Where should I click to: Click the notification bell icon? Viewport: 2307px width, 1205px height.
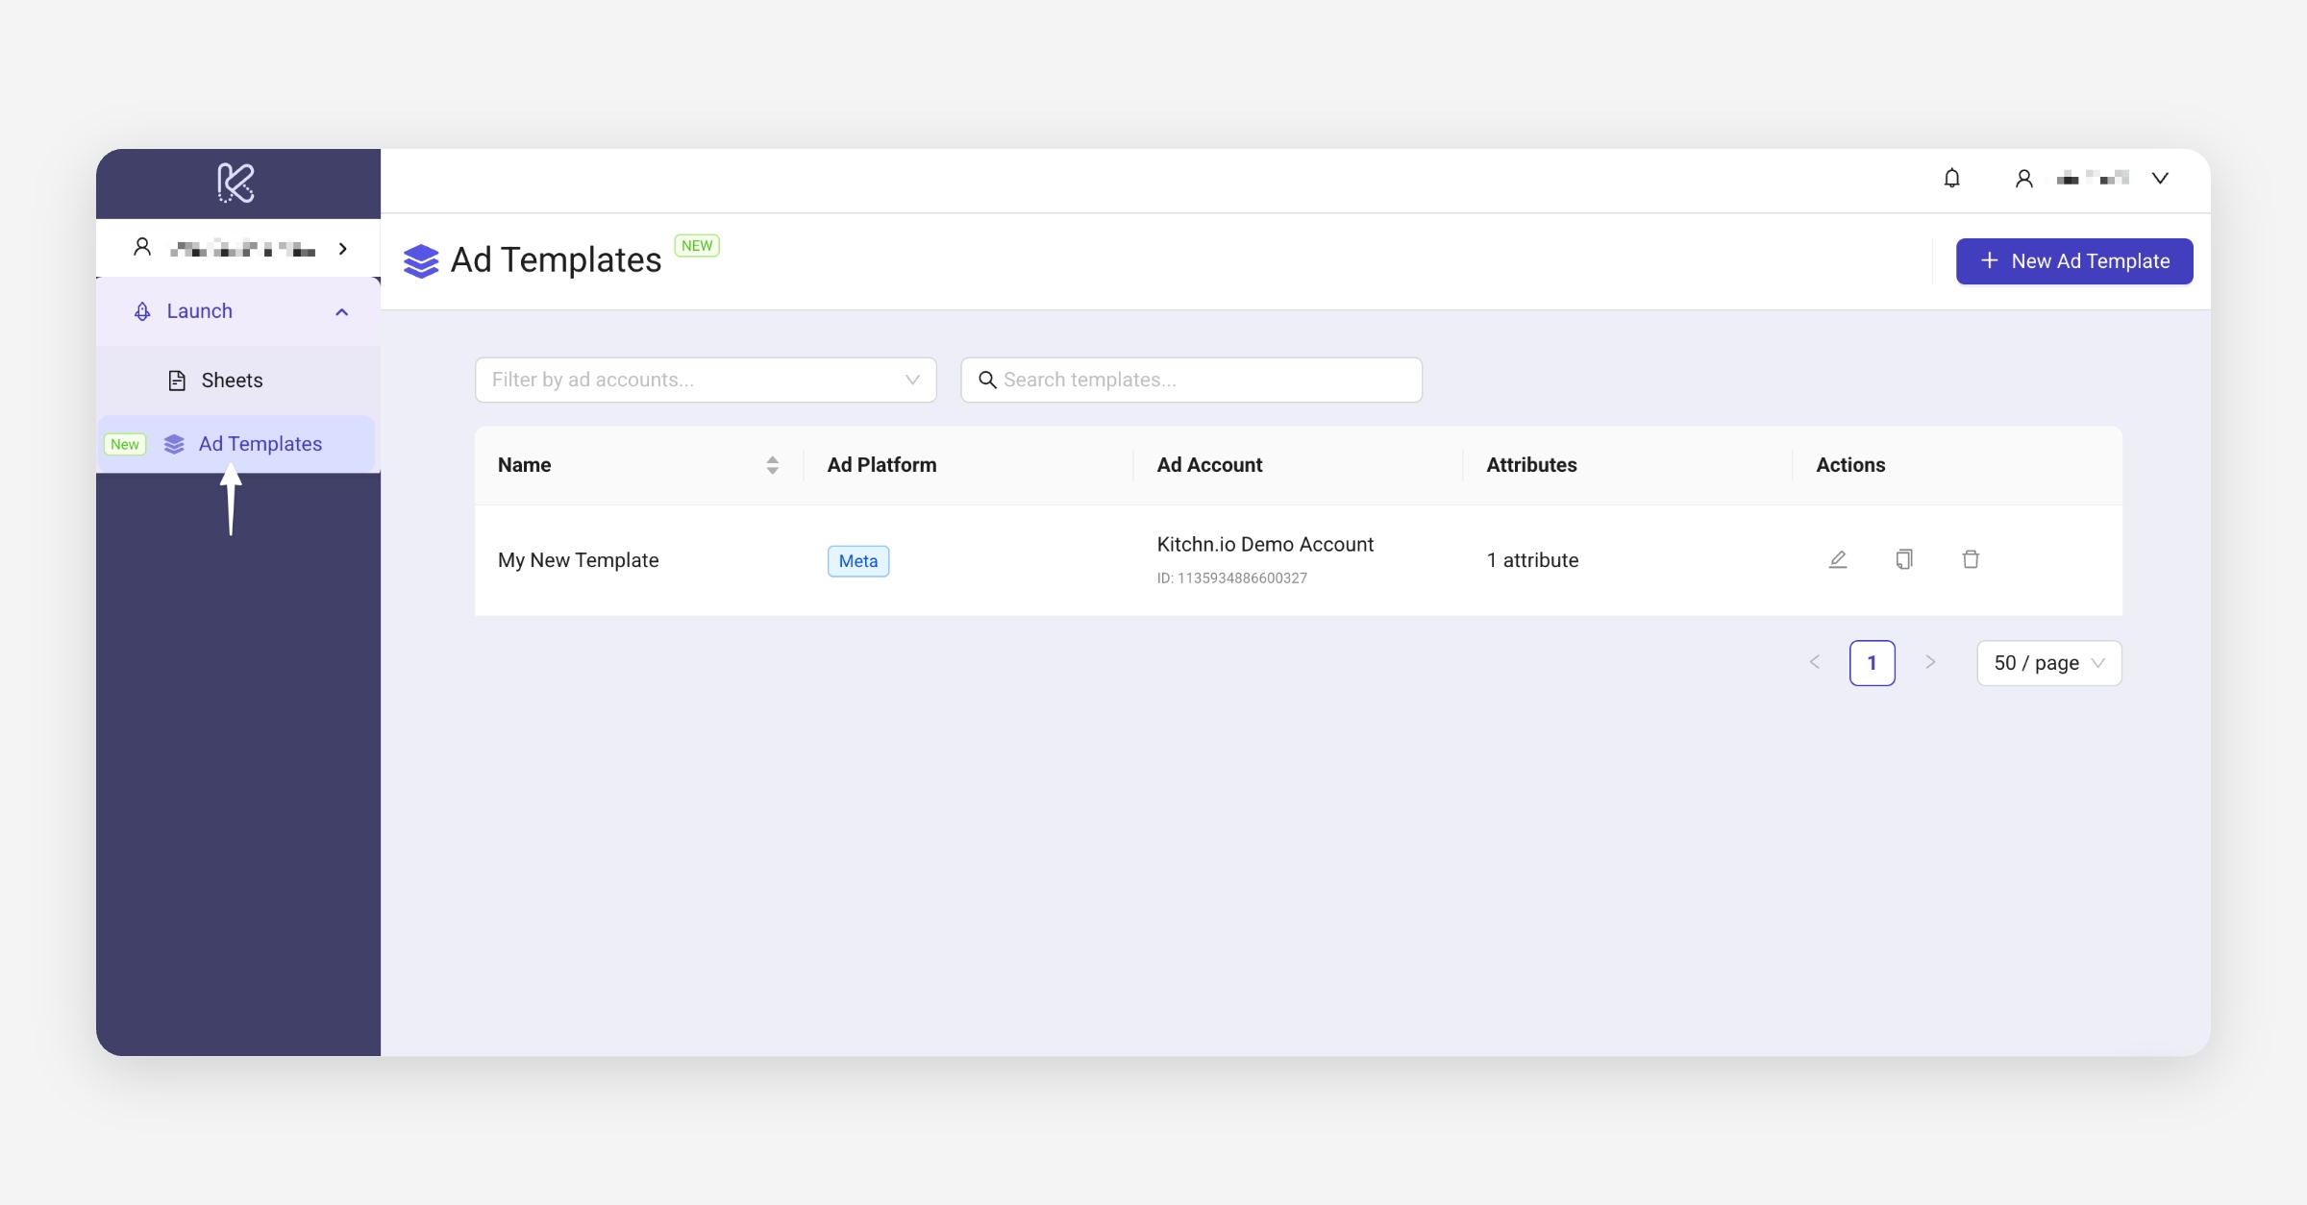[x=1951, y=179]
